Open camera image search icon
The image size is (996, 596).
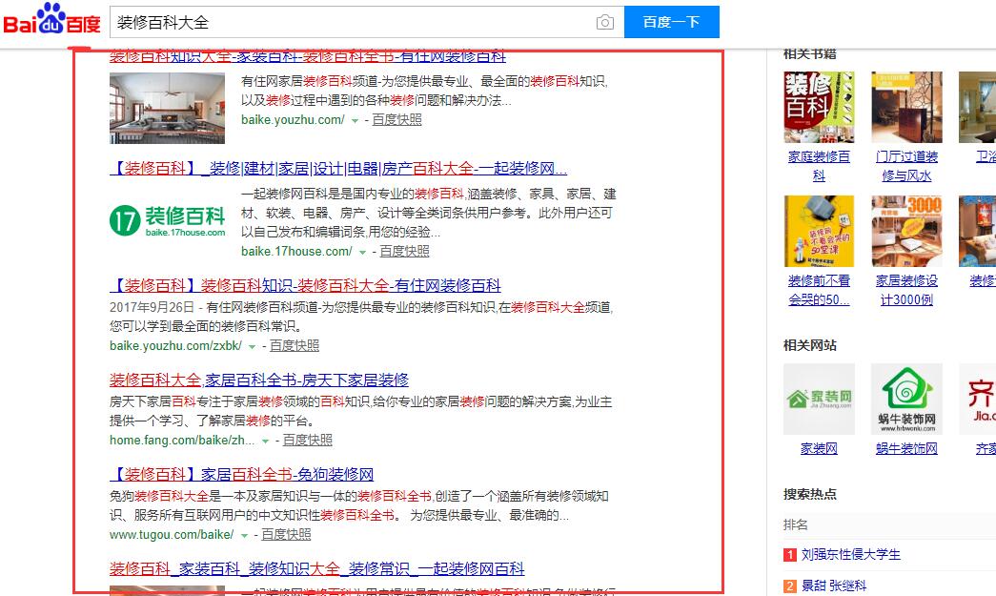(x=604, y=22)
